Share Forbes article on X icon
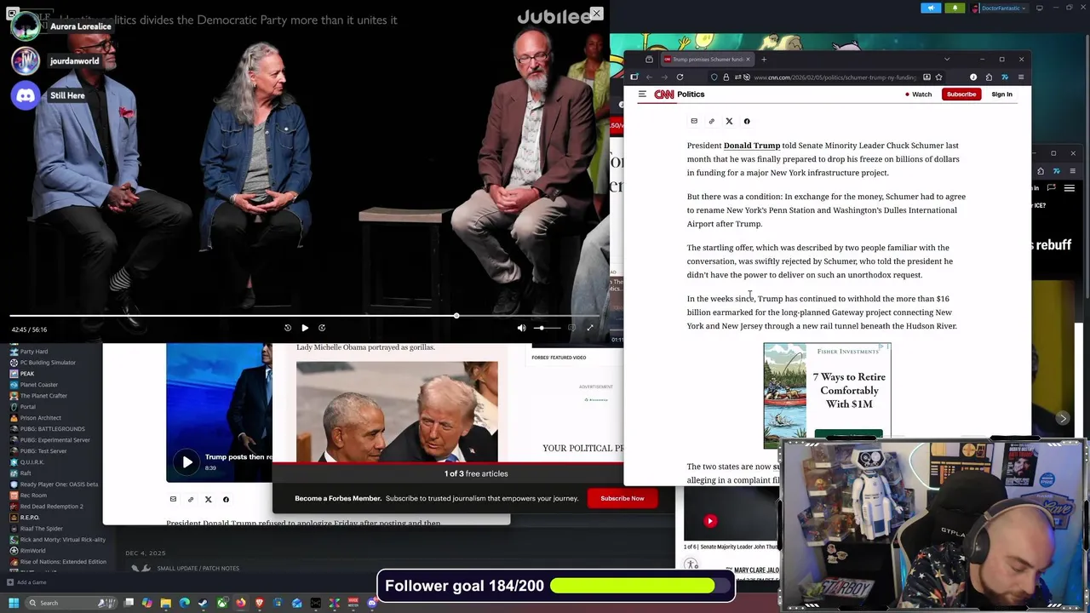 click(x=208, y=500)
